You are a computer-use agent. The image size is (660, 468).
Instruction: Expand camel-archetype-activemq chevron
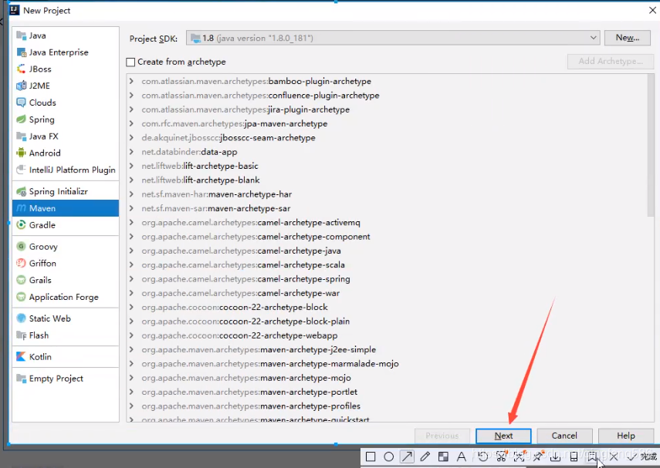tap(131, 223)
